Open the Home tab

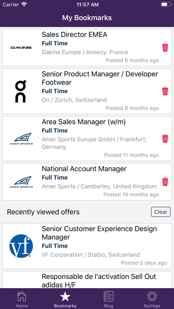[x=22, y=299]
